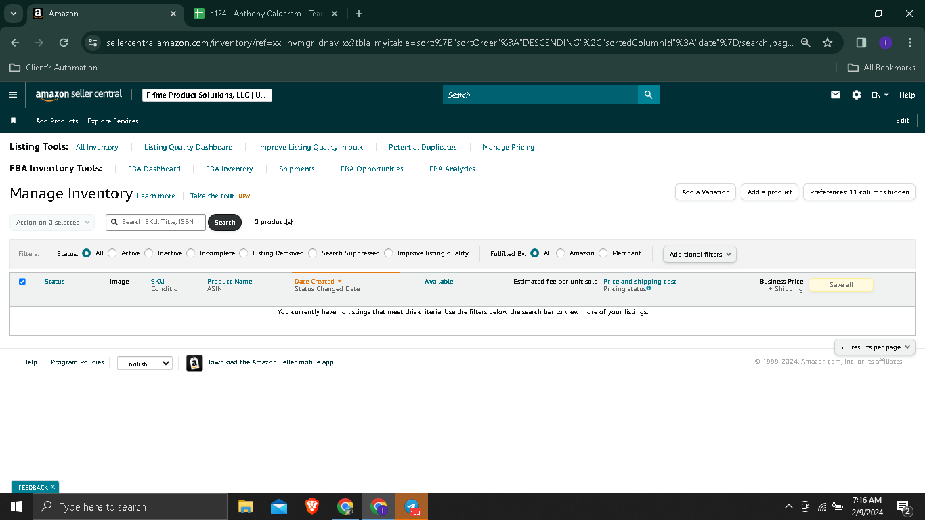Open the English language selector in footer
The image size is (925, 520).
(x=145, y=364)
